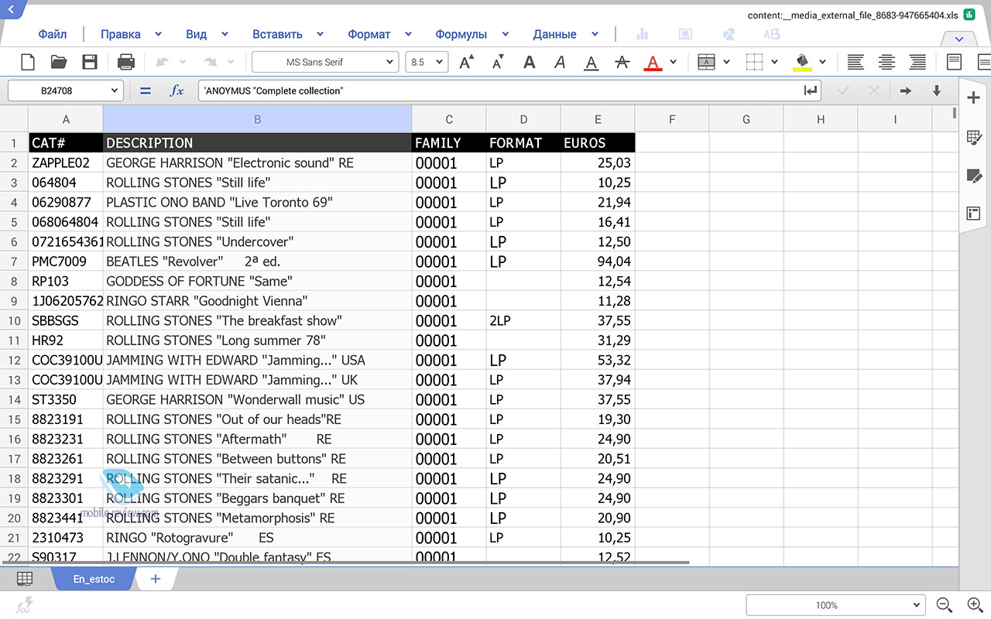Select the cell RINGO "Rotogravure"
Screen dimensions: 991x619
(x=257, y=538)
